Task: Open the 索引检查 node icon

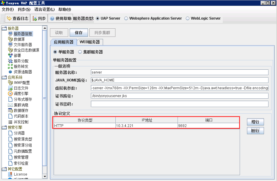Action: point(10,163)
